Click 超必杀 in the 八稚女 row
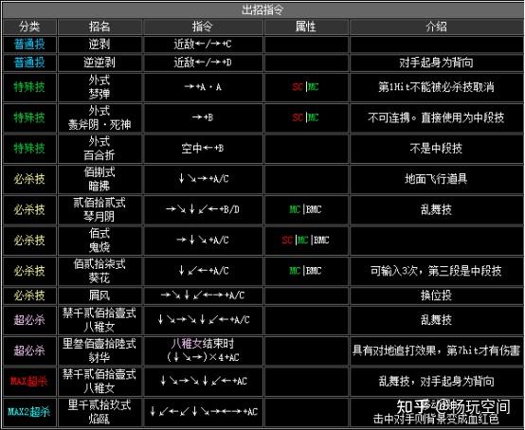The image size is (525, 430). tap(29, 320)
